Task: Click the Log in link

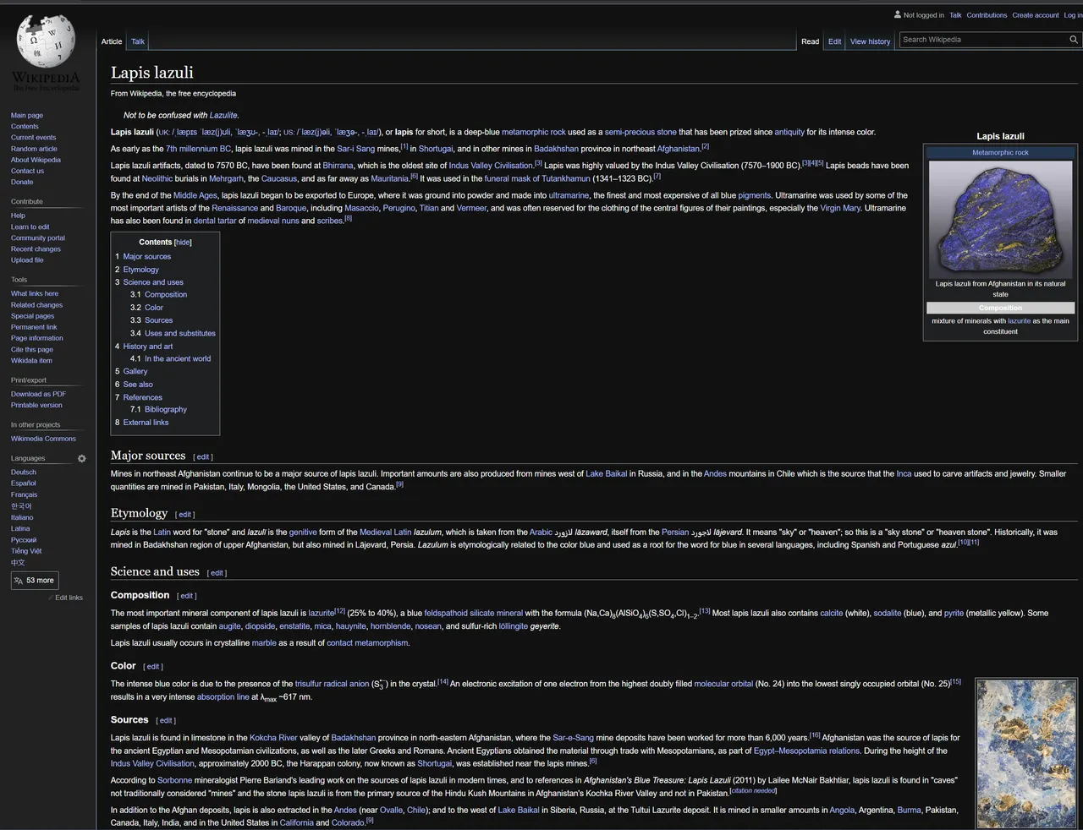Action: pos(1073,15)
